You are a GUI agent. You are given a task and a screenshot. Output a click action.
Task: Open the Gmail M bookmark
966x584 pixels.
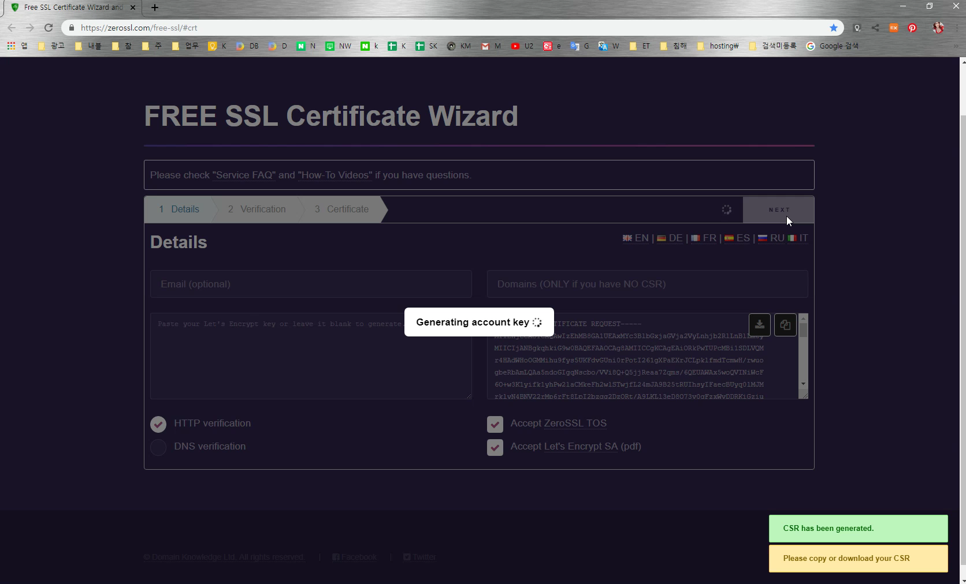491,46
